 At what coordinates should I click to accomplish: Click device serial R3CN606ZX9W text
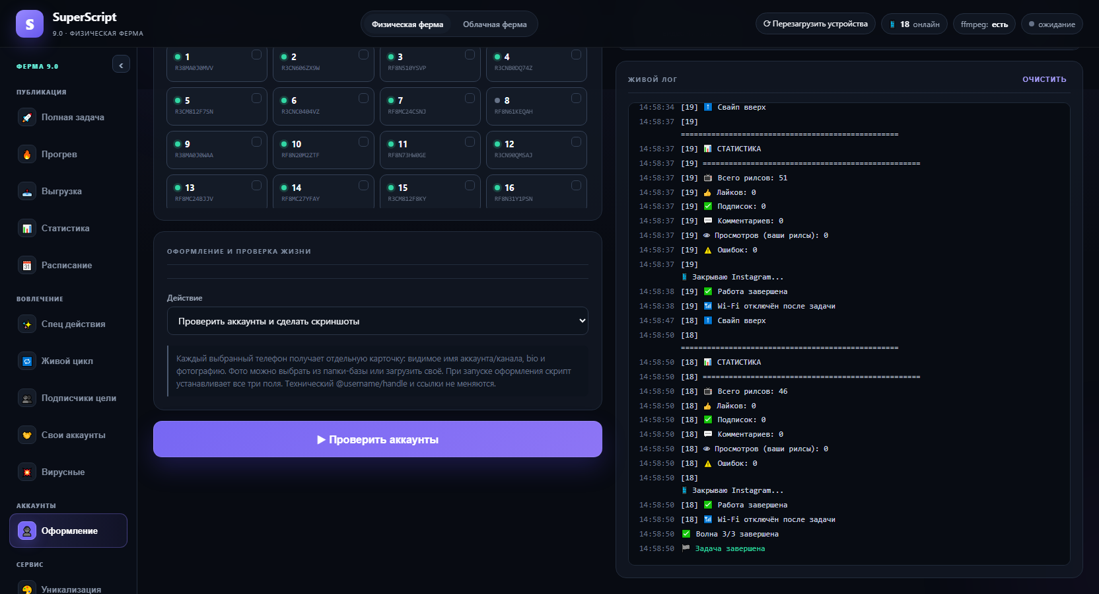pos(301,68)
